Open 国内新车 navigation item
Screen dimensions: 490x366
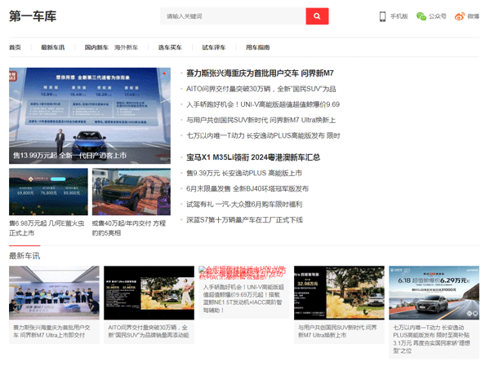click(x=96, y=47)
